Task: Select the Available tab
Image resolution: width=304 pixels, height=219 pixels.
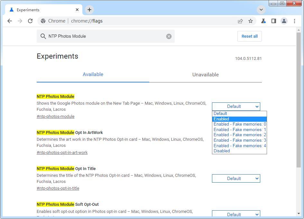Action: [93, 74]
